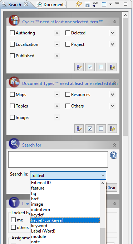The width and height of the screenshot is (133, 244).
Task: Click restore defaults icon in Document Types
Action: pos(112,129)
